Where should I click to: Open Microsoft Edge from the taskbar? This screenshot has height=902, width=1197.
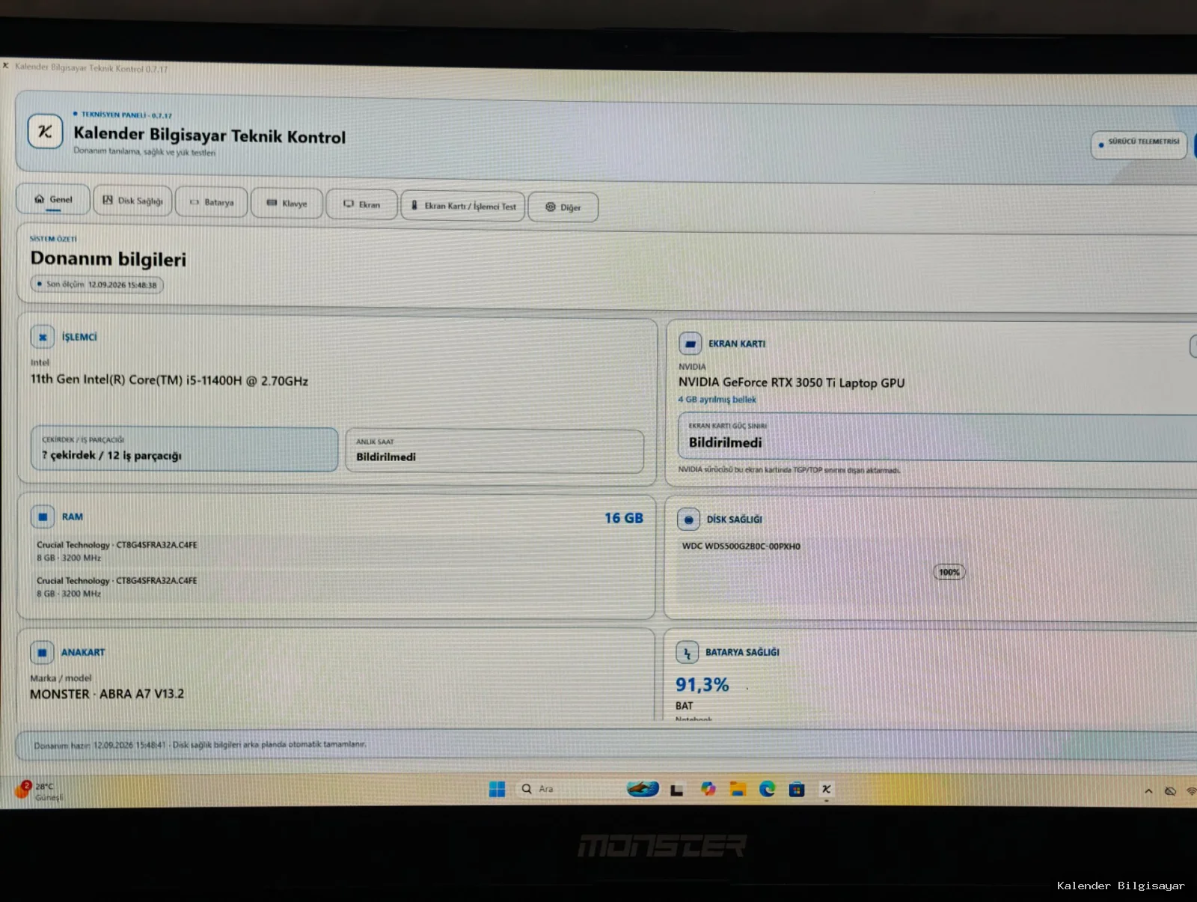point(767,789)
